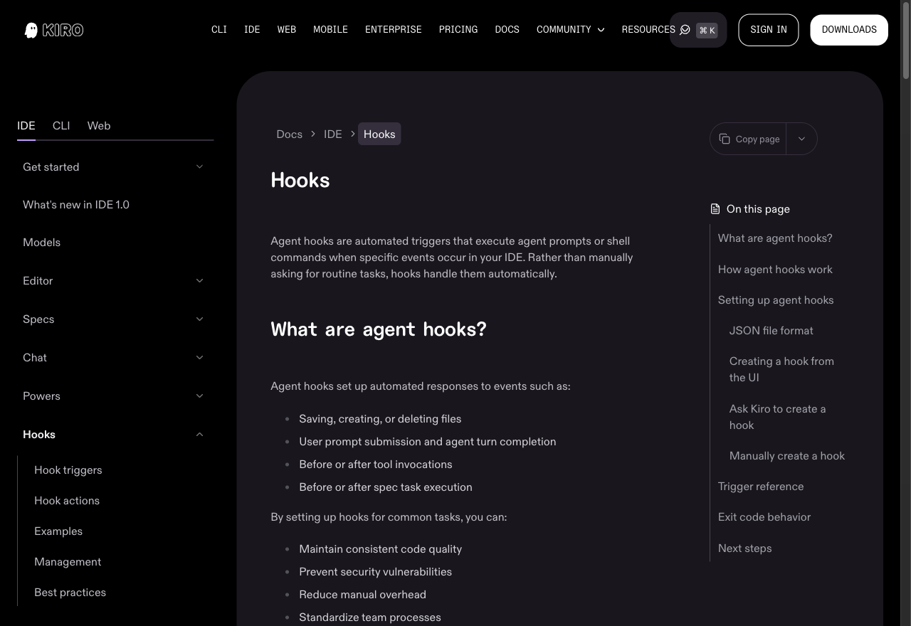Expand the Get started section
This screenshot has width=911, height=626.
114,166
